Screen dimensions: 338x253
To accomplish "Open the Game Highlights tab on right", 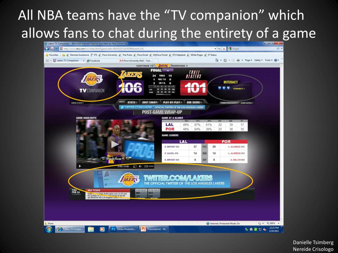I will 230,103.
